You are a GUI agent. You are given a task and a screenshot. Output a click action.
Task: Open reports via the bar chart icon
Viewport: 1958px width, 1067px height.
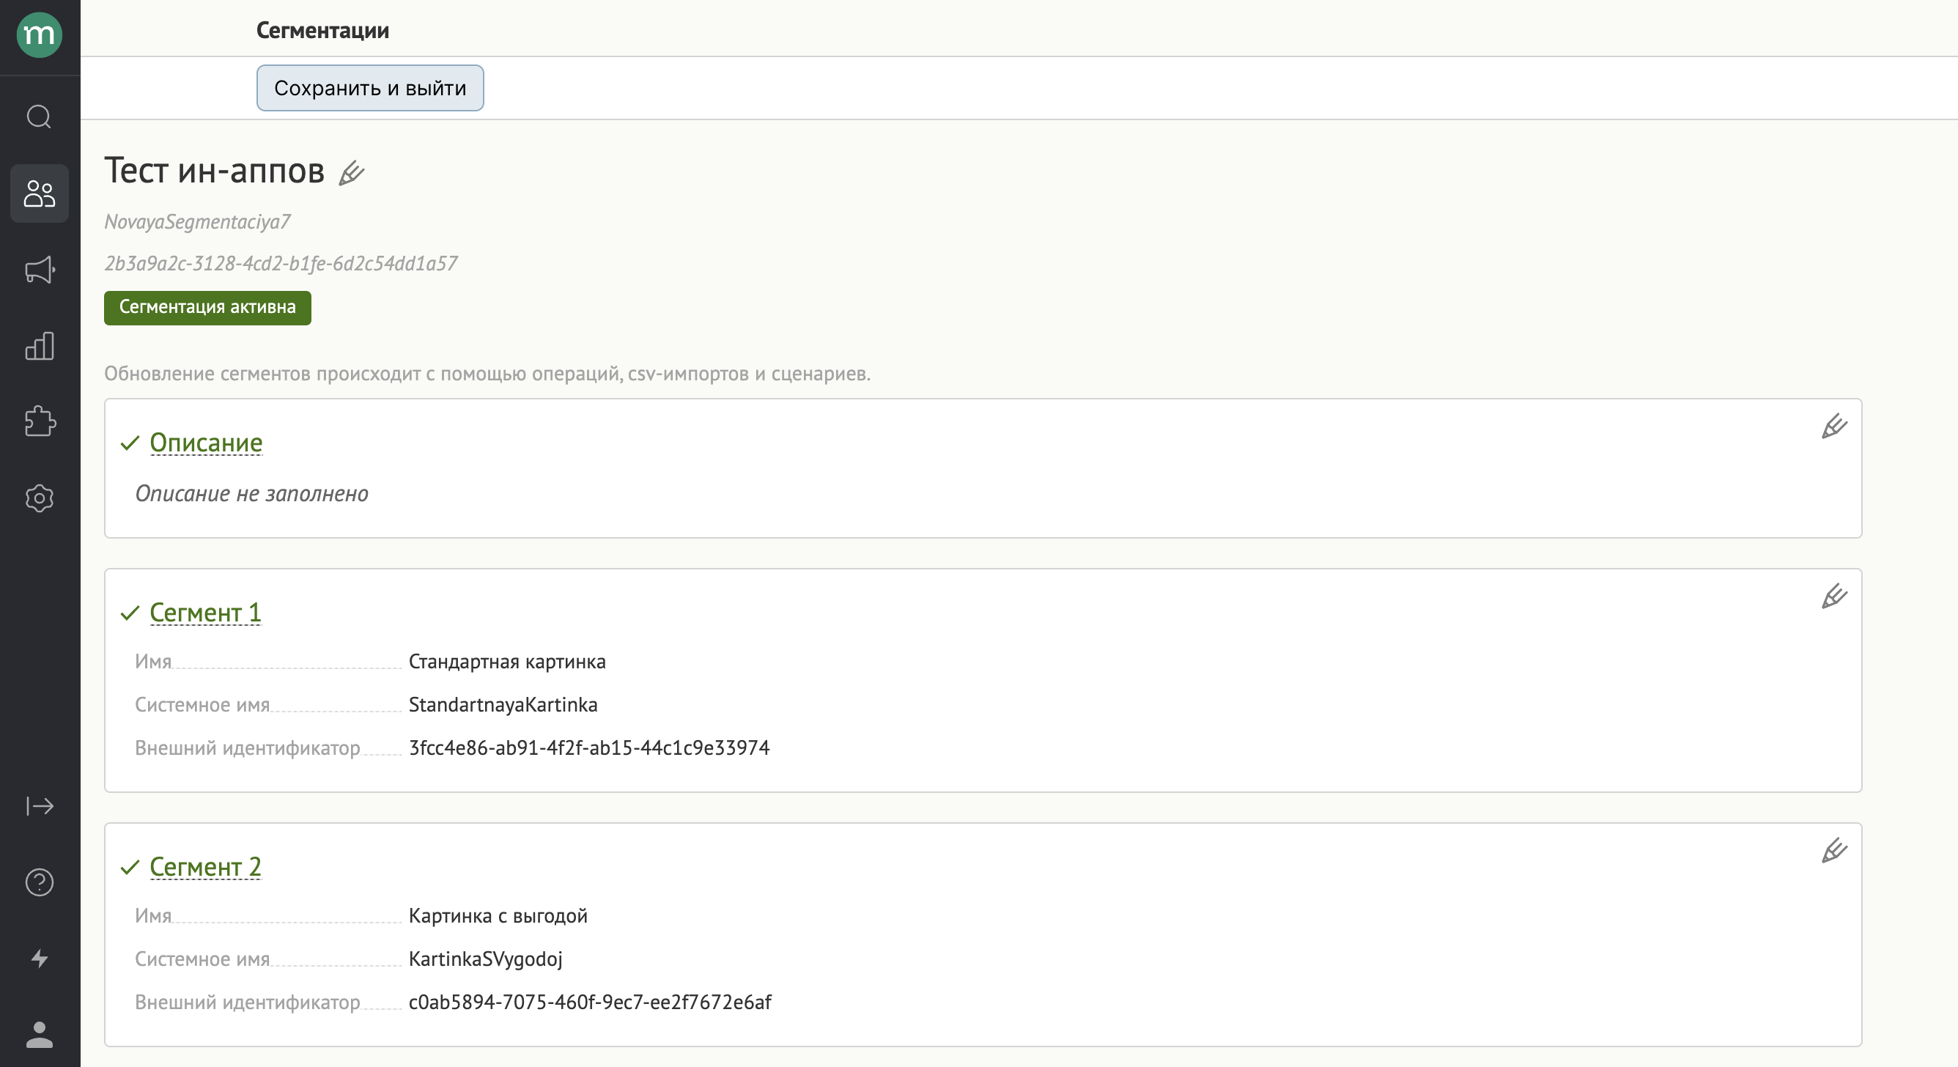pos(40,346)
